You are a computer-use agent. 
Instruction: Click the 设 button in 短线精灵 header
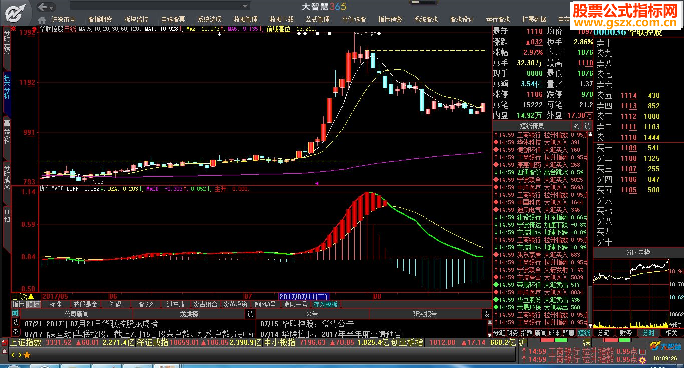587,126
